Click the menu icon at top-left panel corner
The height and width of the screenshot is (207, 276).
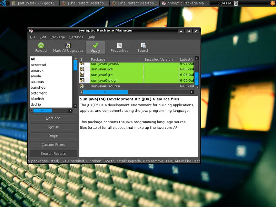click(3, 3)
